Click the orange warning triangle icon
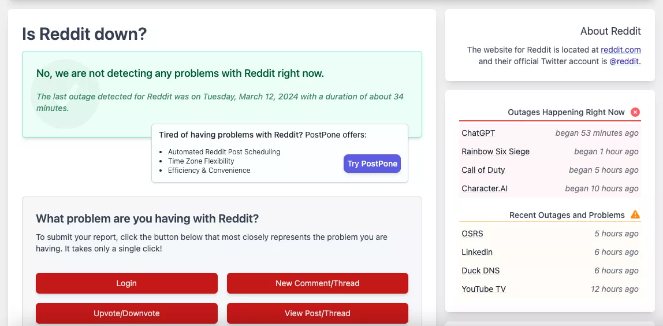This screenshot has height=326, width=663. 635,215
